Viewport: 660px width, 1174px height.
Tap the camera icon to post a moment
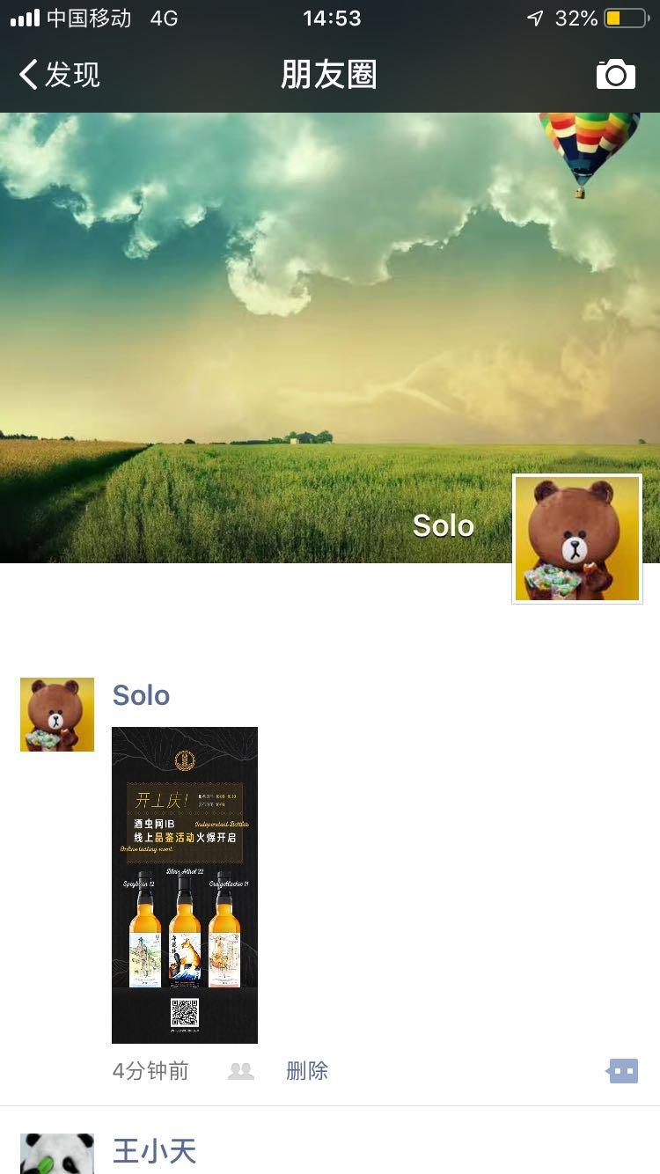(616, 75)
